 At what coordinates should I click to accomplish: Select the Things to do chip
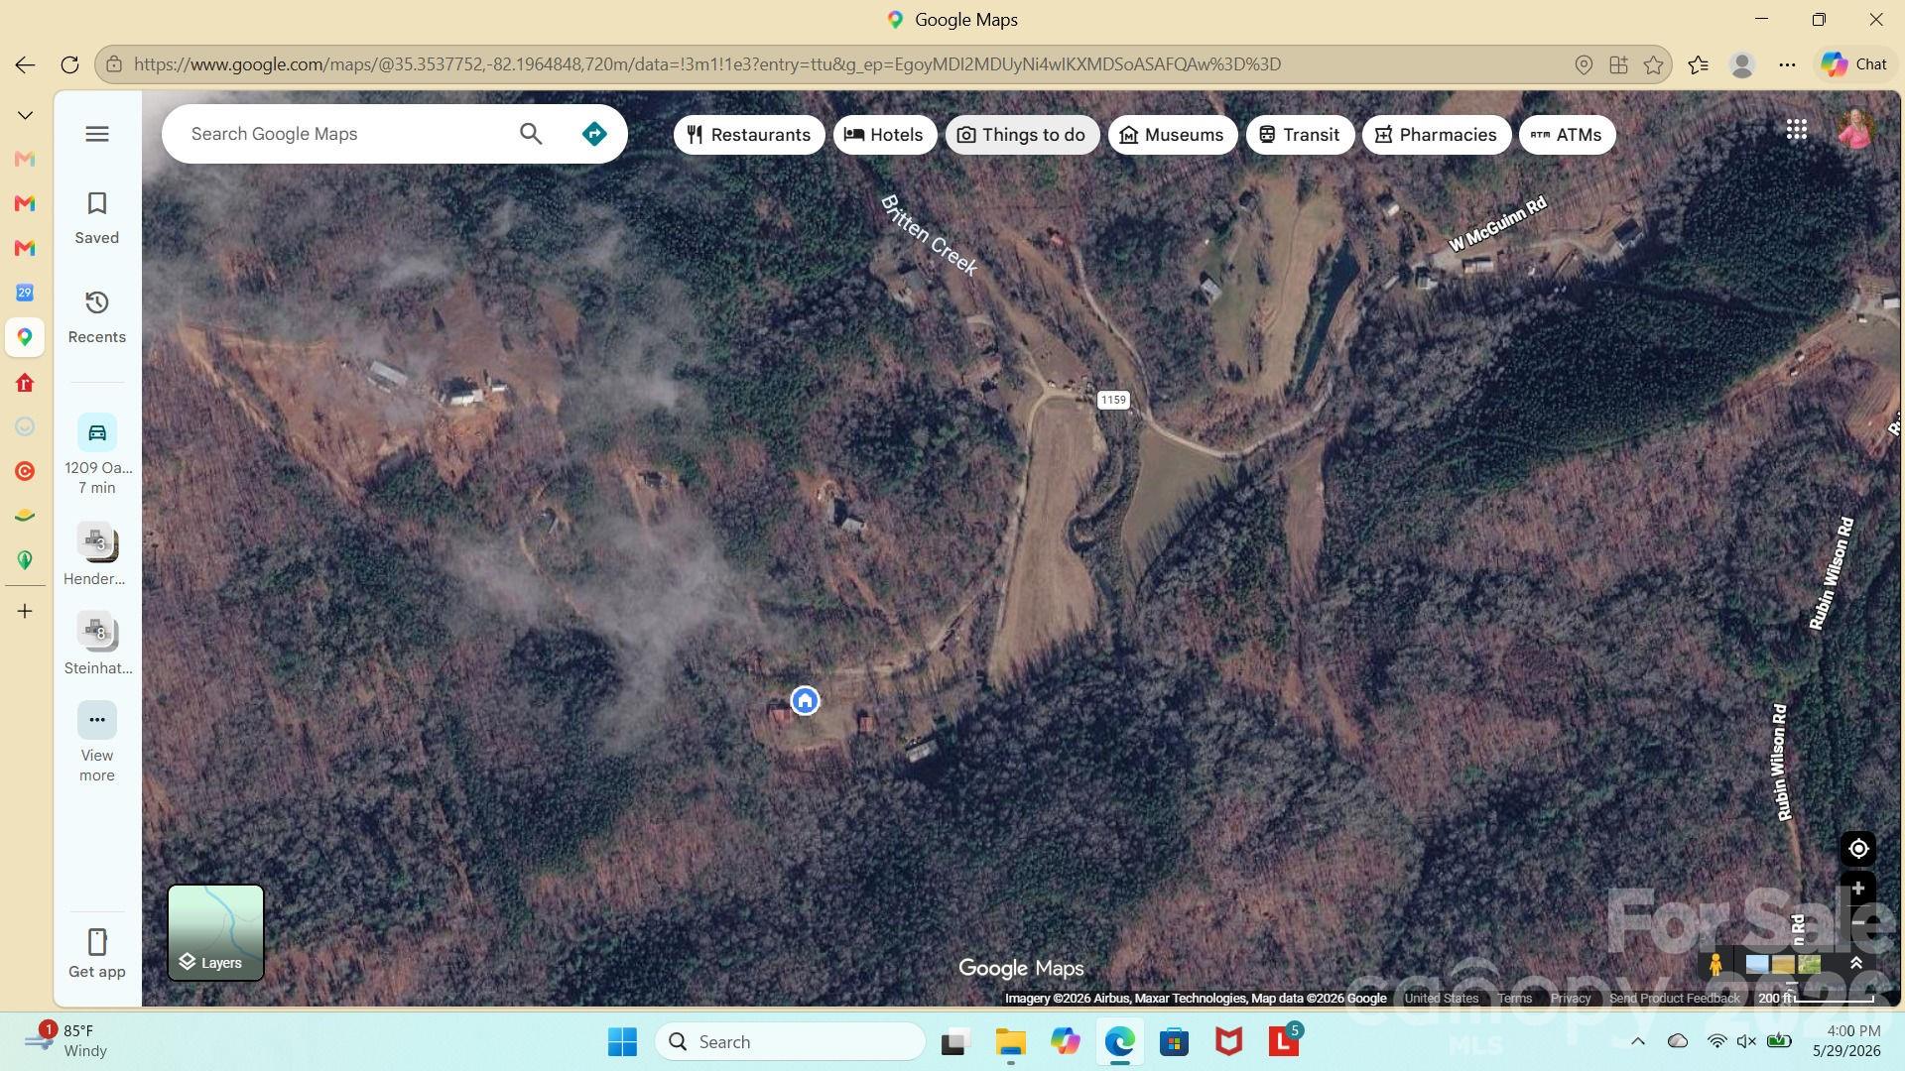(1022, 135)
